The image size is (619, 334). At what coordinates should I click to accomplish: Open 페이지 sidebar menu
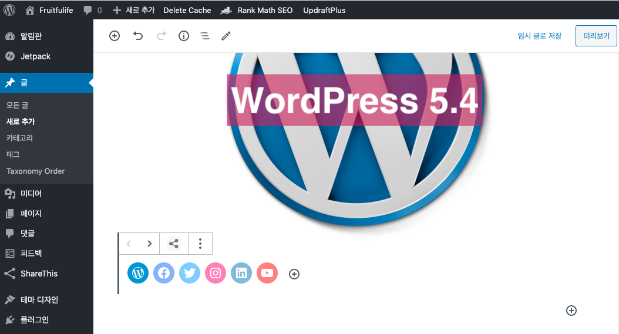point(46,214)
